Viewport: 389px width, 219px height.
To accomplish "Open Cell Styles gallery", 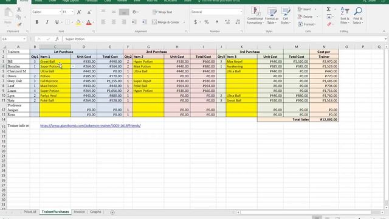I will (286, 15).
